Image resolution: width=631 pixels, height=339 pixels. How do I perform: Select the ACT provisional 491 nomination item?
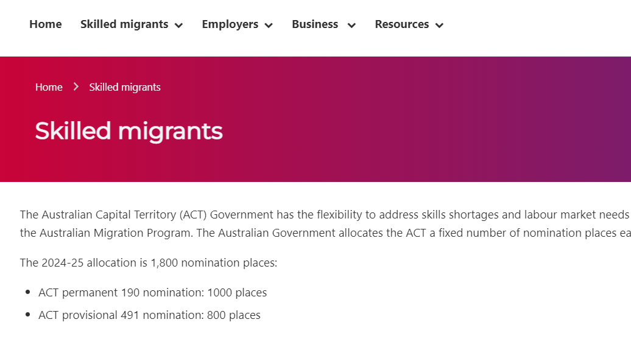[x=149, y=315]
